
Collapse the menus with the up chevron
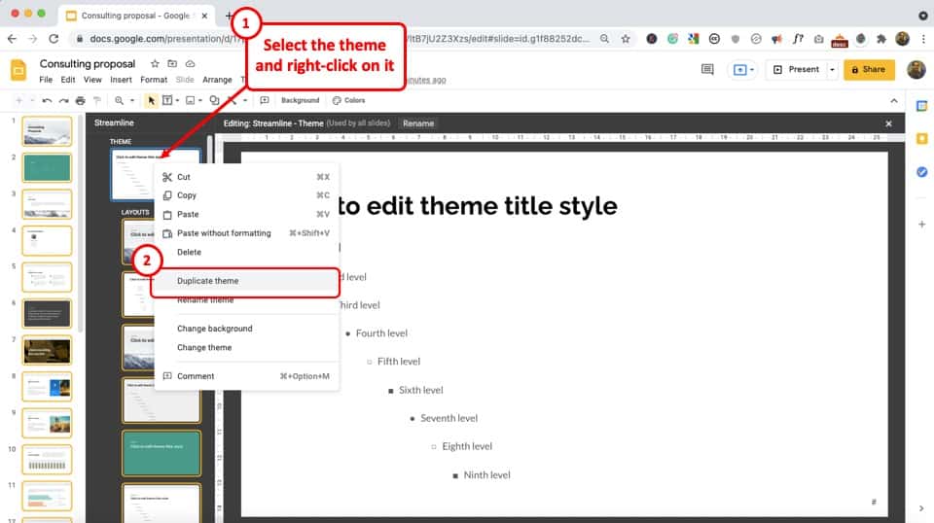pyautogui.click(x=894, y=101)
